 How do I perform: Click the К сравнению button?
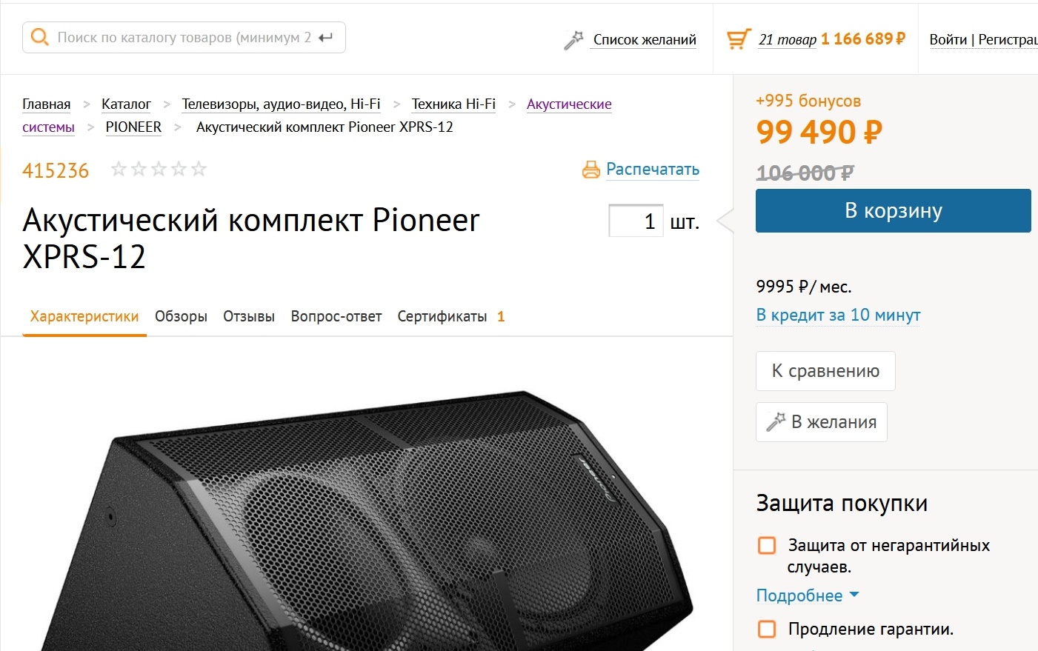825,371
